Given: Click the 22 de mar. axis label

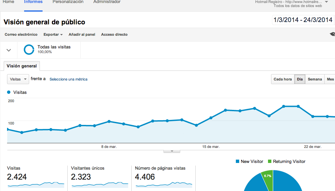Looking at the screenshot, I should click(x=313, y=147).
